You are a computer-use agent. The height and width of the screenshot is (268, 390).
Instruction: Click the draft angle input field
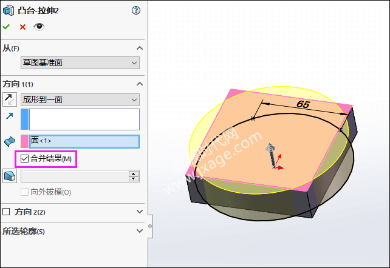pyautogui.click(x=75, y=176)
